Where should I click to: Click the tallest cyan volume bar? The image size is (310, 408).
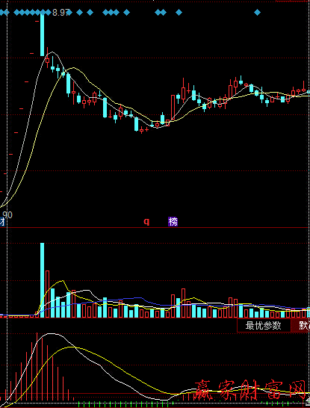[42, 280]
